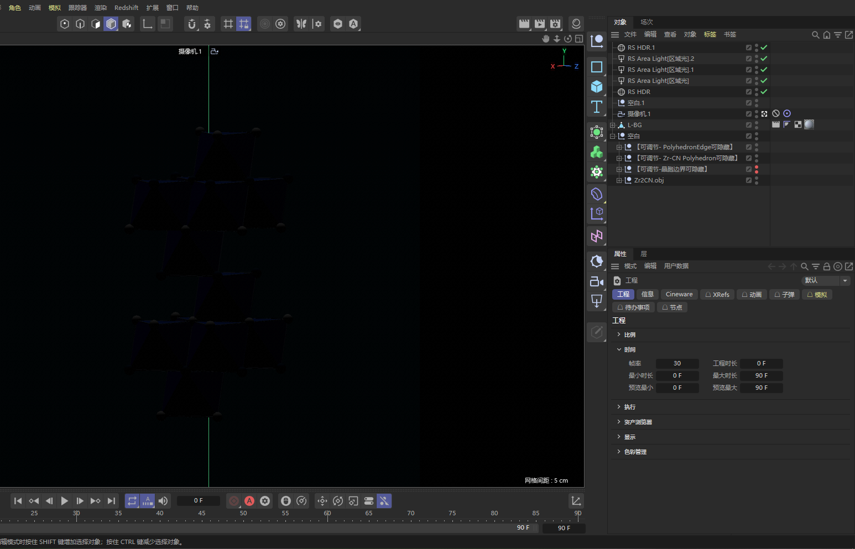Toggle the snap magnet icon

(x=192, y=24)
